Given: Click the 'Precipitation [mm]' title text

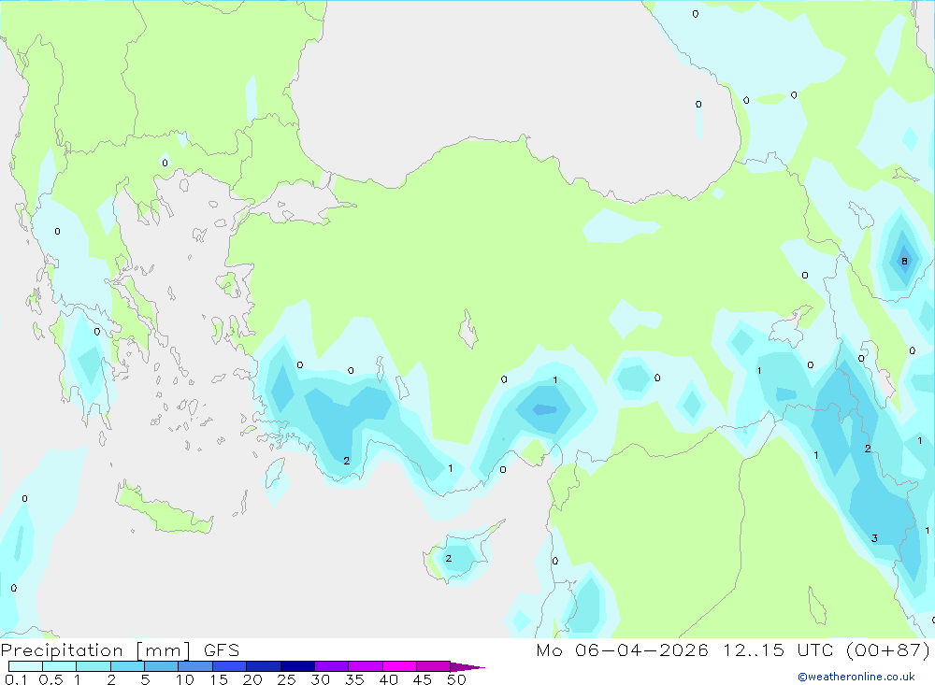Looking at the screenshot, I should (96, 650).
